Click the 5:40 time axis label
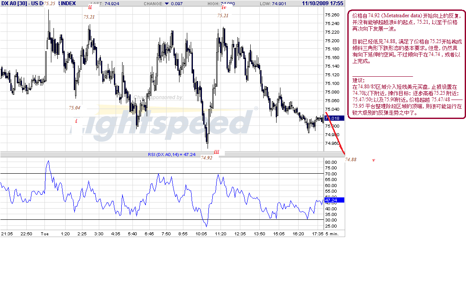Image resolution: width=466 pixels, height=306 pixels. coord(132,234)
